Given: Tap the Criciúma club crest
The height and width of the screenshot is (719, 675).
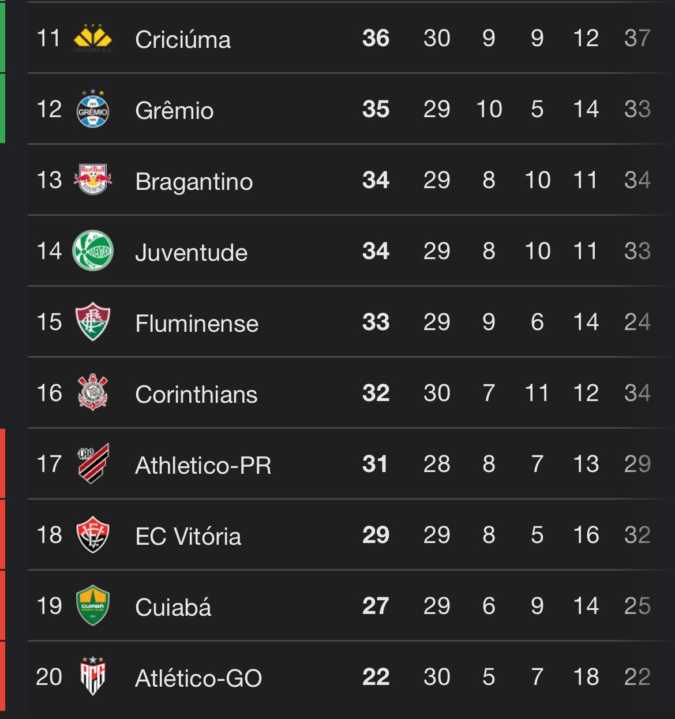Looking at the screenshot, I should 92,38.
